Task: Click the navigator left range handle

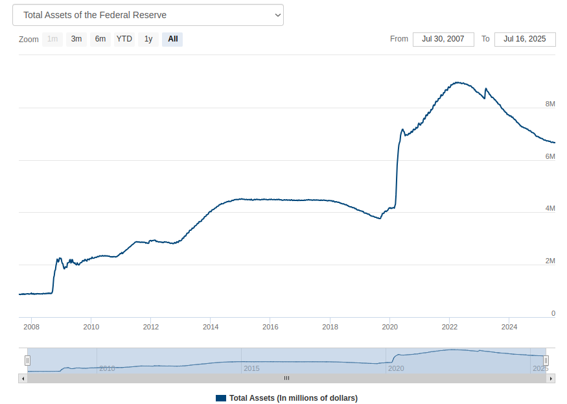Action: tap(27, 361)
